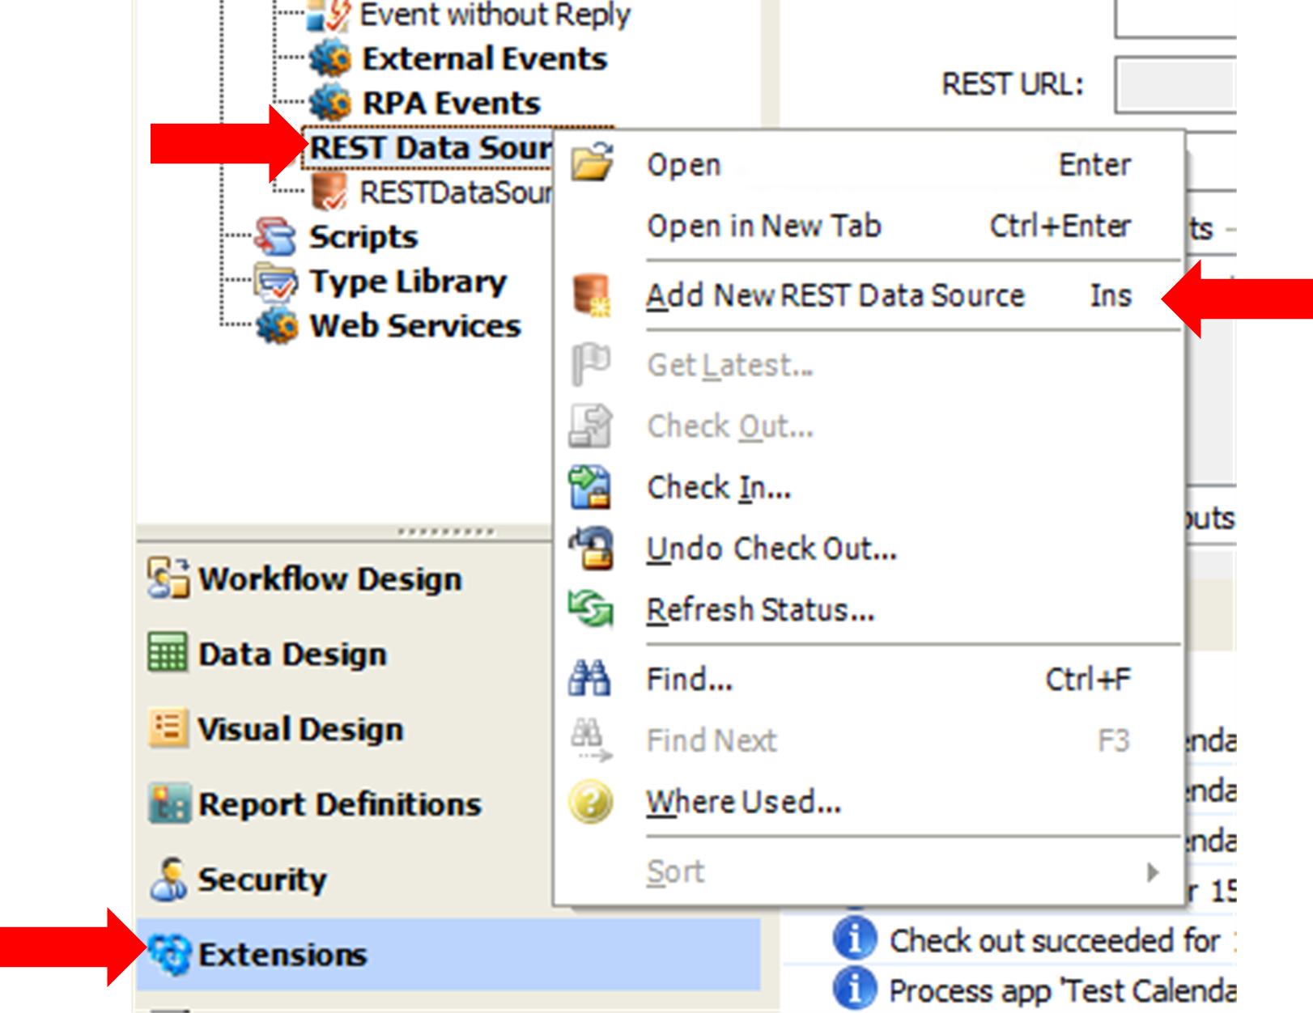Choose 'Open in New Tab' from menu
This screenshot has width=1313, height=1013.
point(764,227)
